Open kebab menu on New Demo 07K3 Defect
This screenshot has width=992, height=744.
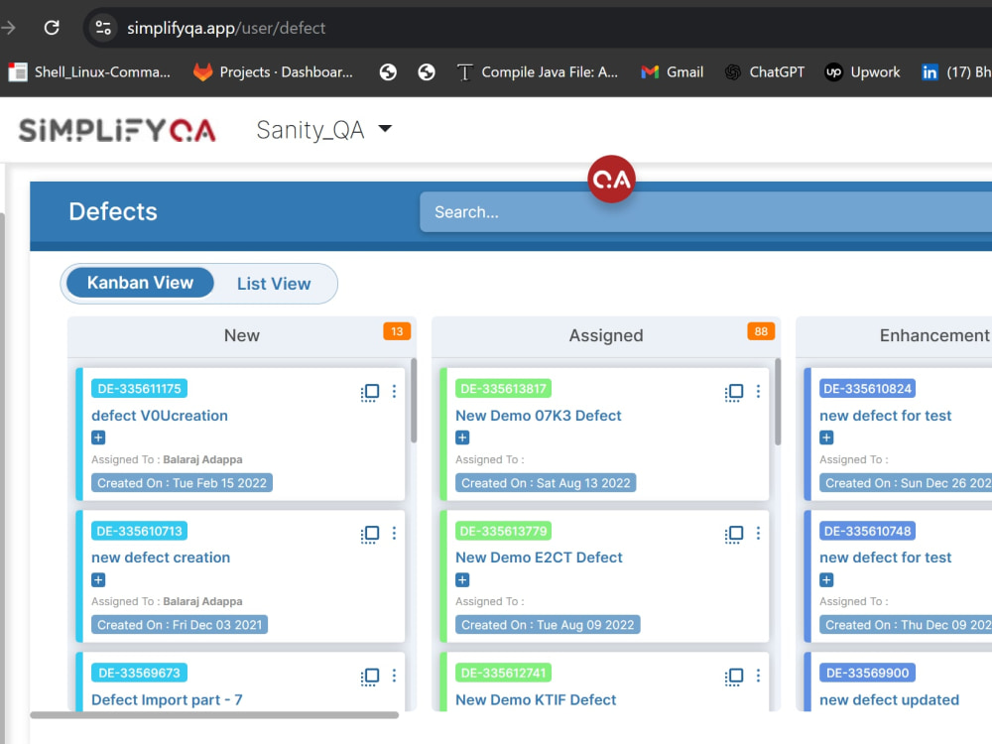click(758, 392)
